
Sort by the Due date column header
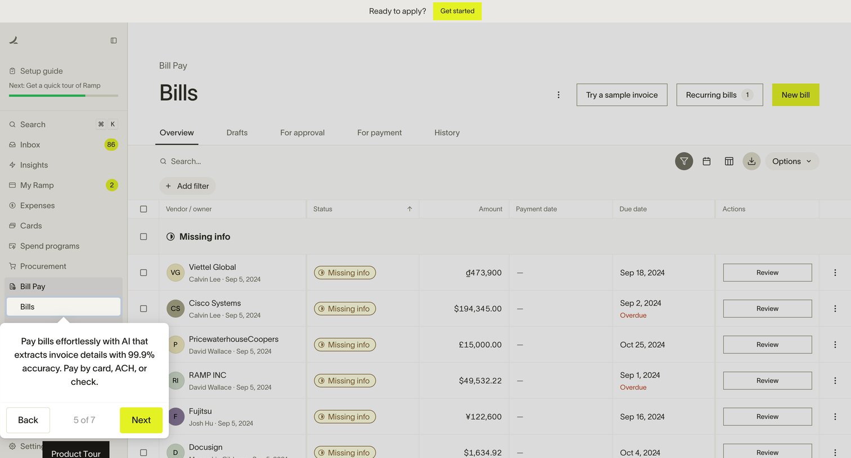[633, 209]
